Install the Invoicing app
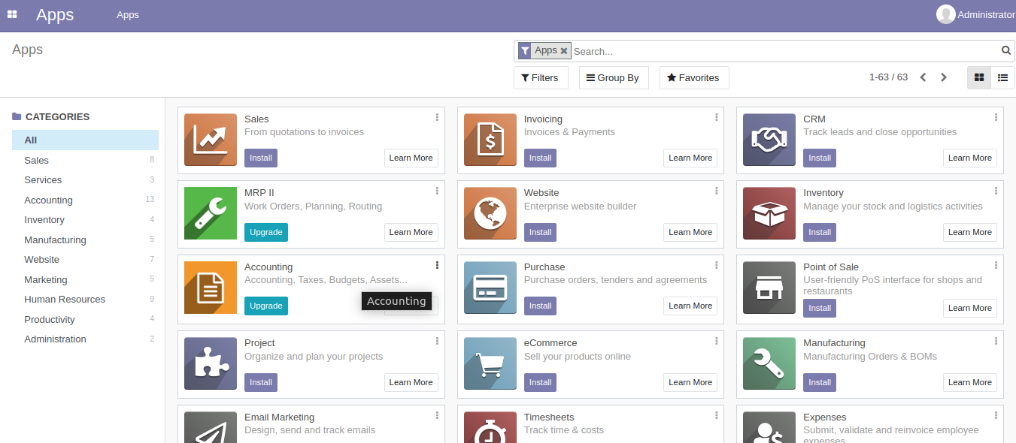 point(540,158)
